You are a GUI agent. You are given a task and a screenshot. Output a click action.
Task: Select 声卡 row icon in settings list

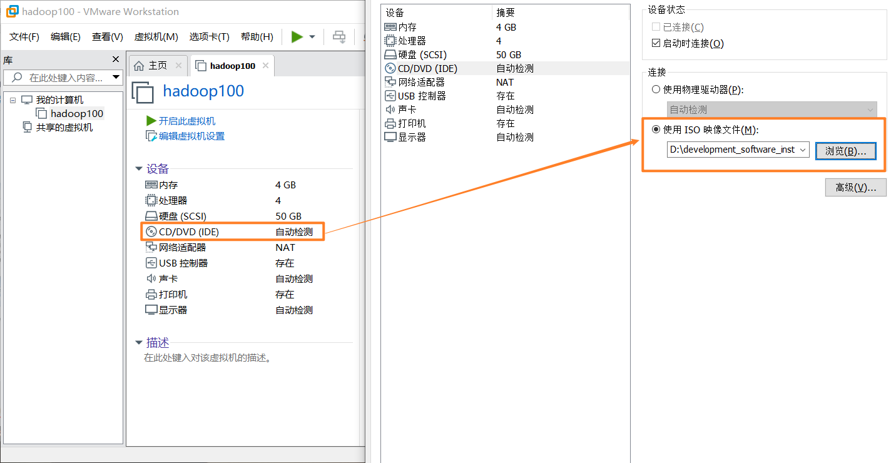click(390, 109)
